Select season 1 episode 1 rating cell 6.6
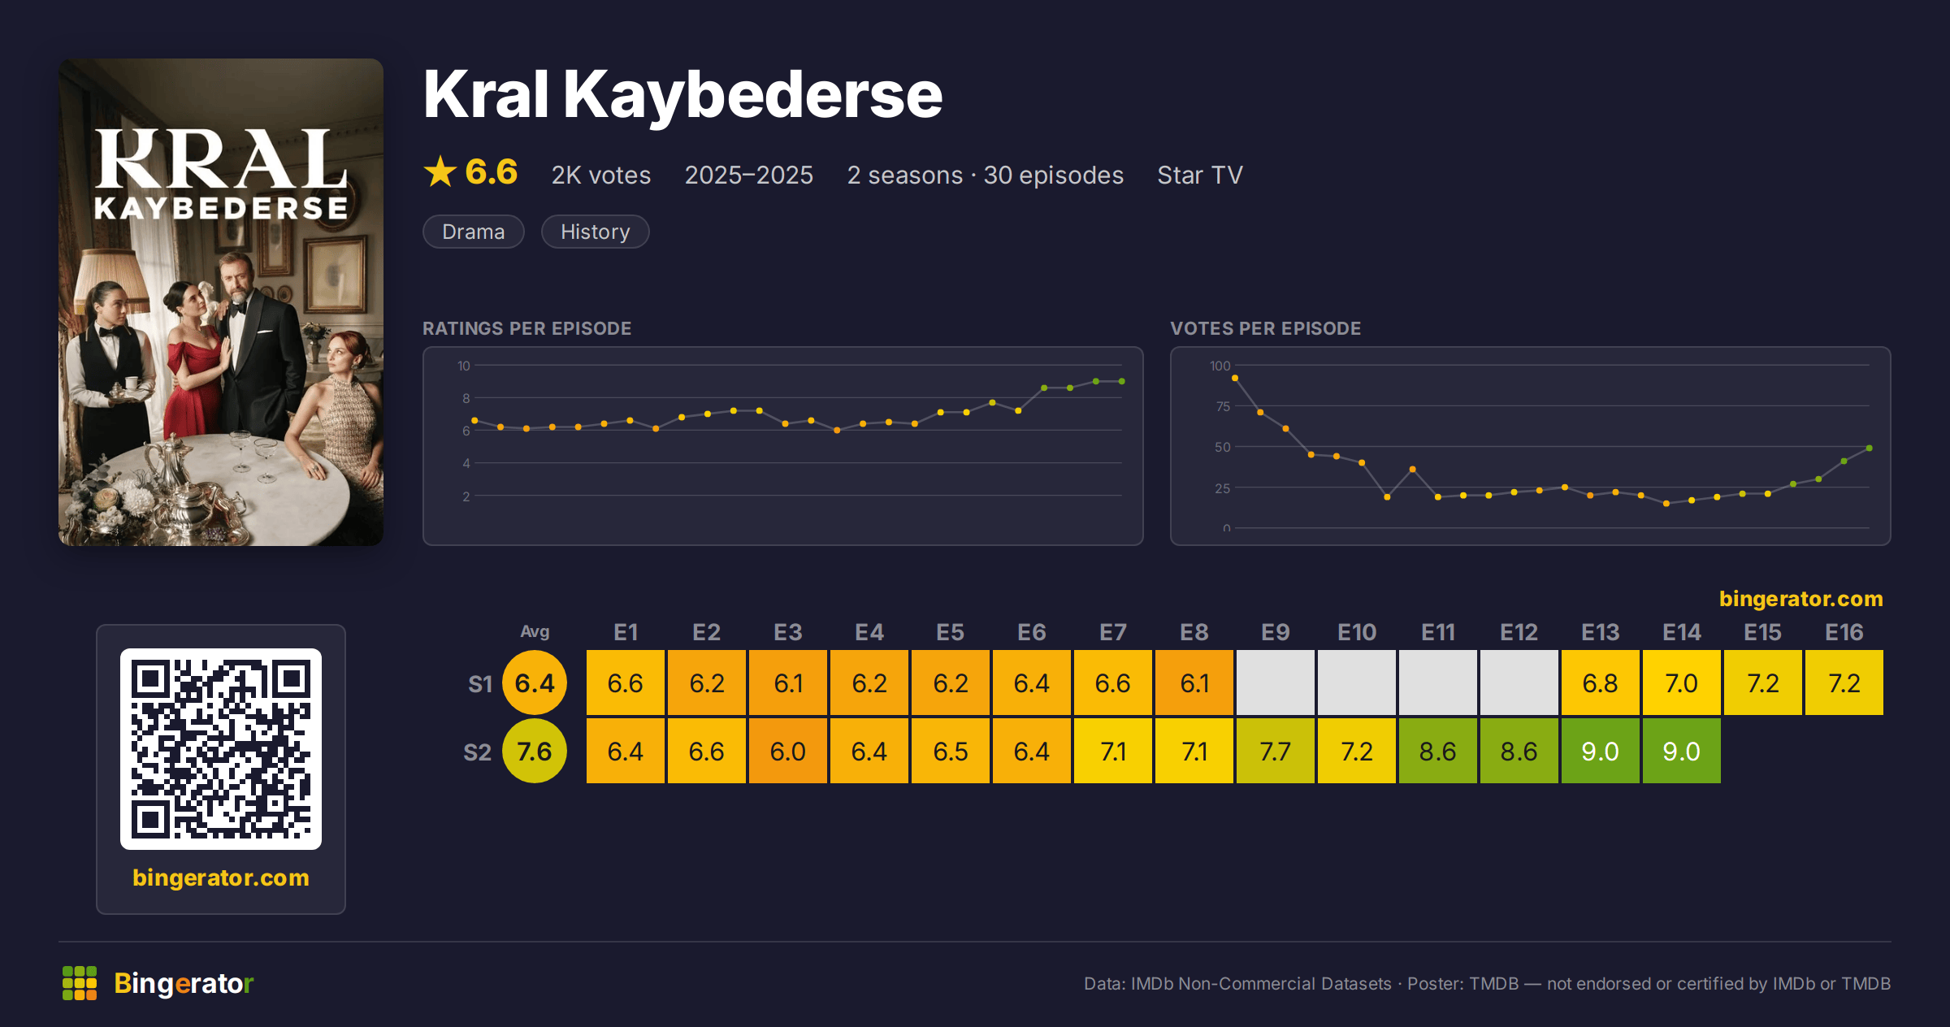The image size is (1950, 1027). [x=626, y=682]
